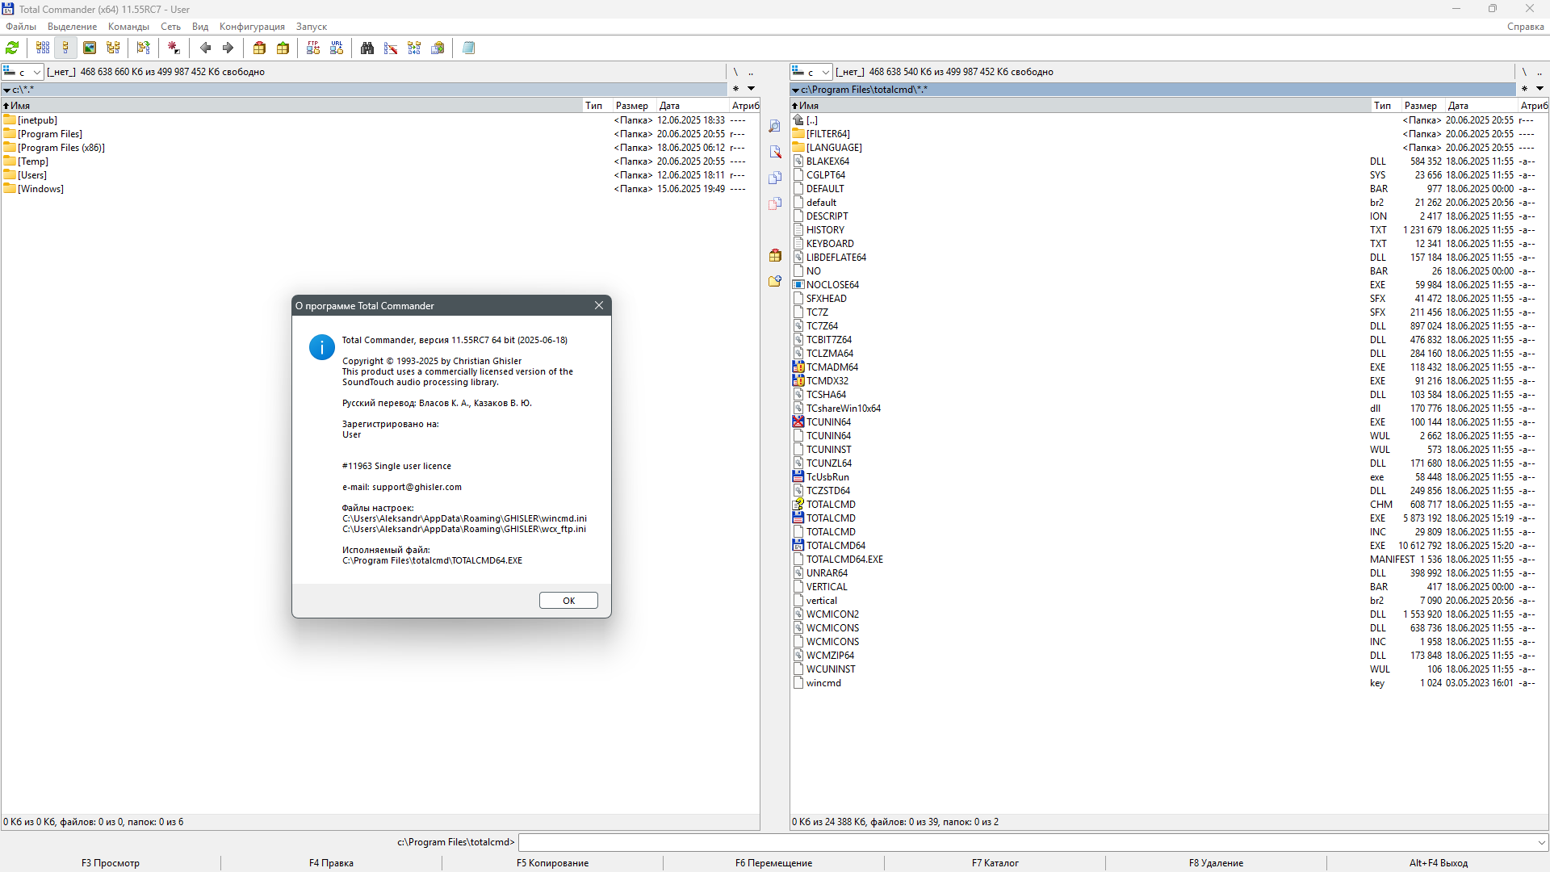Select the [inetpub] folder row
Image resolution: width=1550 pixels, height=872 pixels.
pos(379,120)
